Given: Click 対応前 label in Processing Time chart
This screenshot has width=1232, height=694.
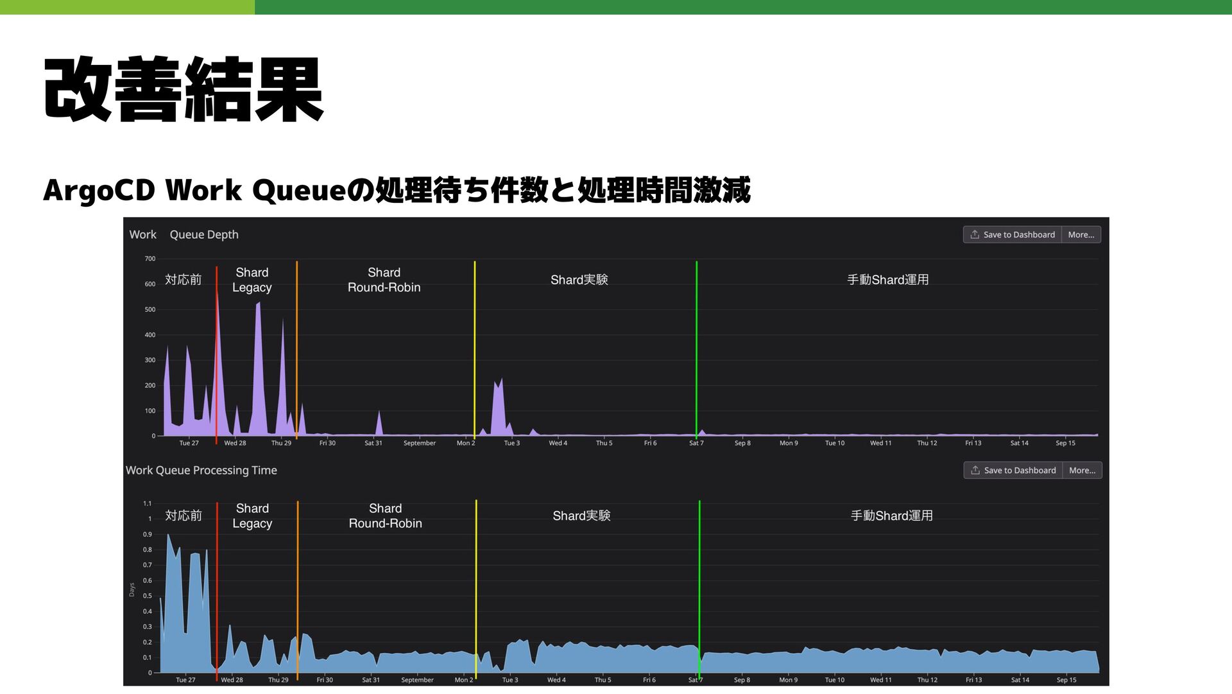Looking at the screenshot, I should click(x=184, y=516).
